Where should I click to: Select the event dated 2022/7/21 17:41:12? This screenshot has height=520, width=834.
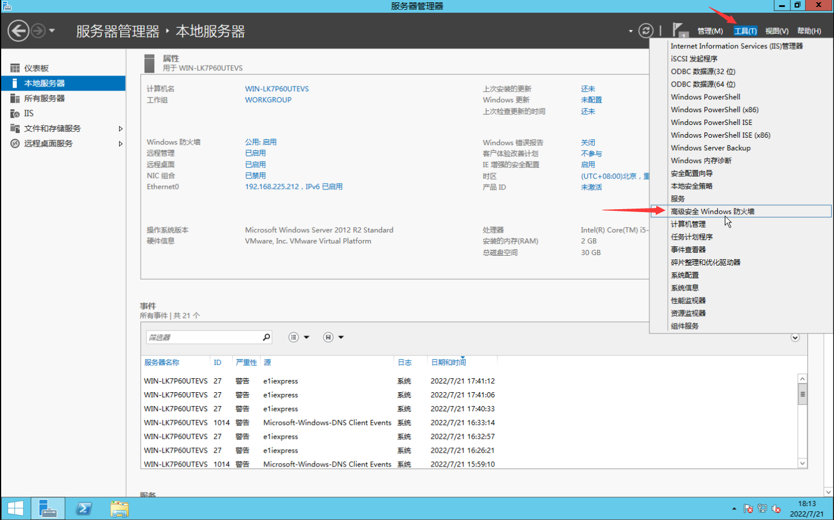(469, 381)
